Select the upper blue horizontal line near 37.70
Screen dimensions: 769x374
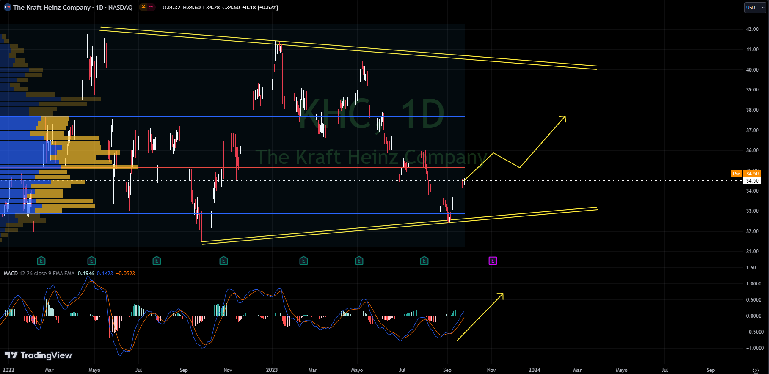coord(232,116)
